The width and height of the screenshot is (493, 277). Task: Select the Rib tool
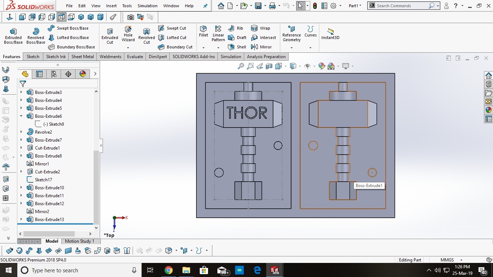click(x=236, y=28)
